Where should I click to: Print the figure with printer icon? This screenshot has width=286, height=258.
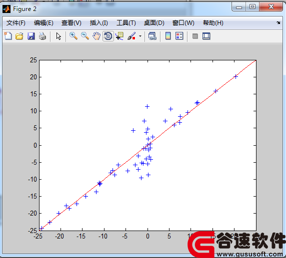click(x=42, y=36)
